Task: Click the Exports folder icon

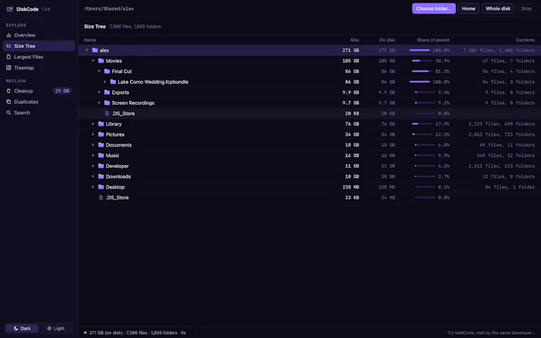Action: click(107, 93)
